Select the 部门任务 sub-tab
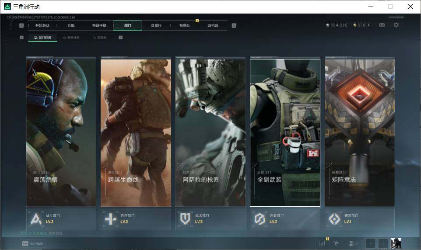This screenshot has height=250, width=421. [43, 38]
